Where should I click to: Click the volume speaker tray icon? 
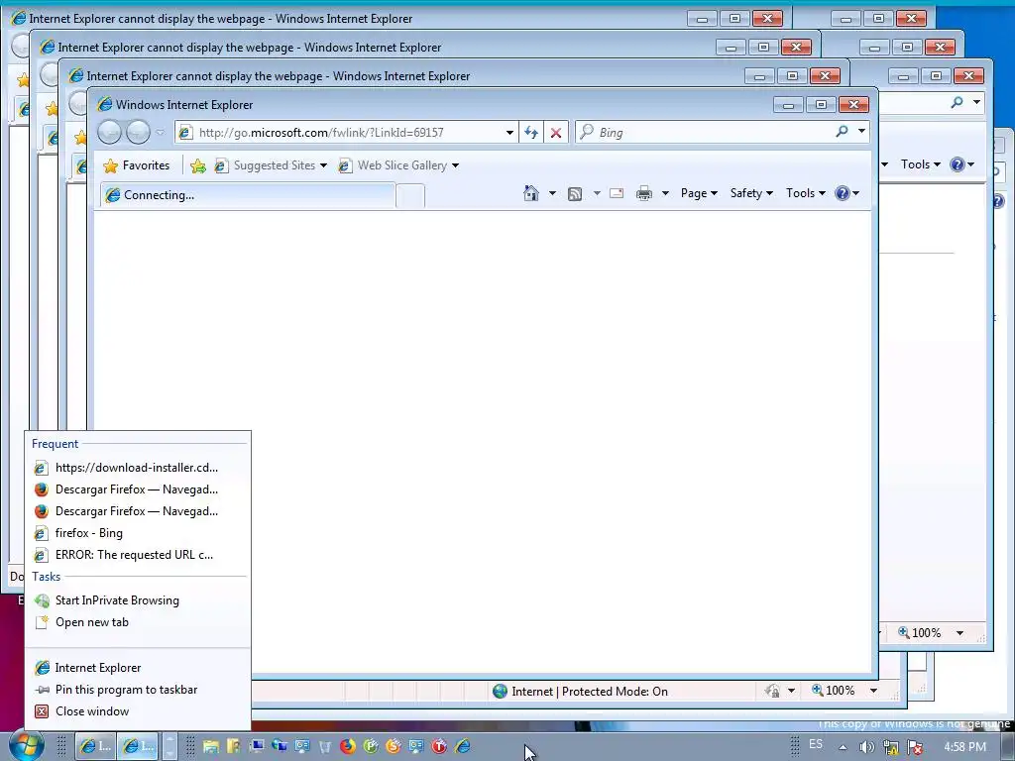(866, 747)
